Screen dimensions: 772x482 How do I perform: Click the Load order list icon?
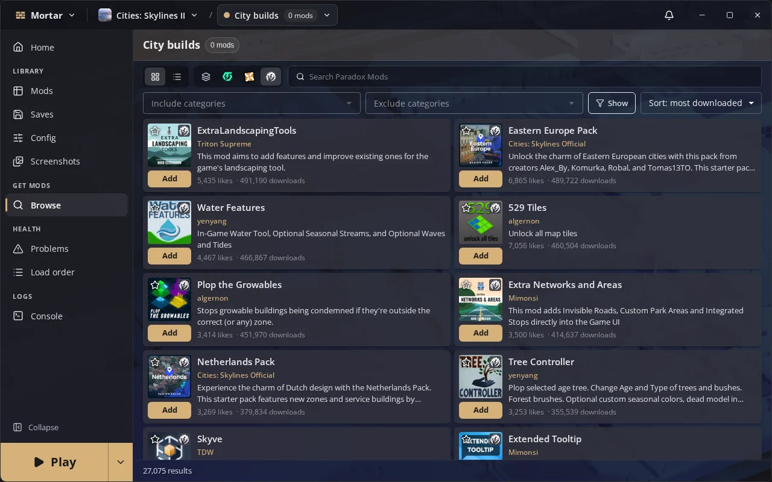pos(18,272)
